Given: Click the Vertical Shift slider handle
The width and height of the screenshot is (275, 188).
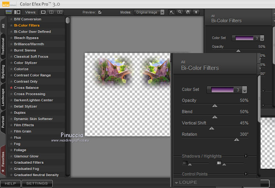Looking at the screenshot, I should (x=212, y=128).
